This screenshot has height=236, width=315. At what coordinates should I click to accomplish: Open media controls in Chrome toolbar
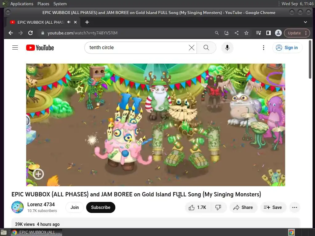click(258, 33)
